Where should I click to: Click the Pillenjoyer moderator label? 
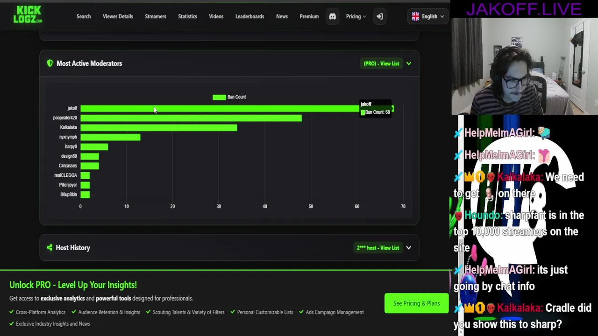point(68,185)
